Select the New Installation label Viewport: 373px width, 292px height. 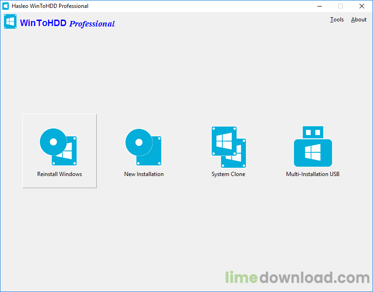click(x=144, y=174)
